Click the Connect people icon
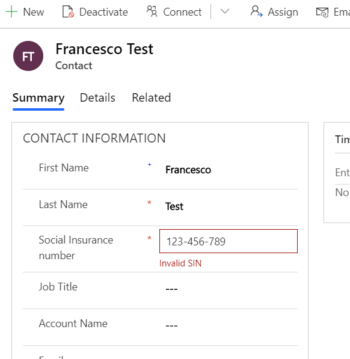This screenshot has height=359, width=350. coord(152,11)
